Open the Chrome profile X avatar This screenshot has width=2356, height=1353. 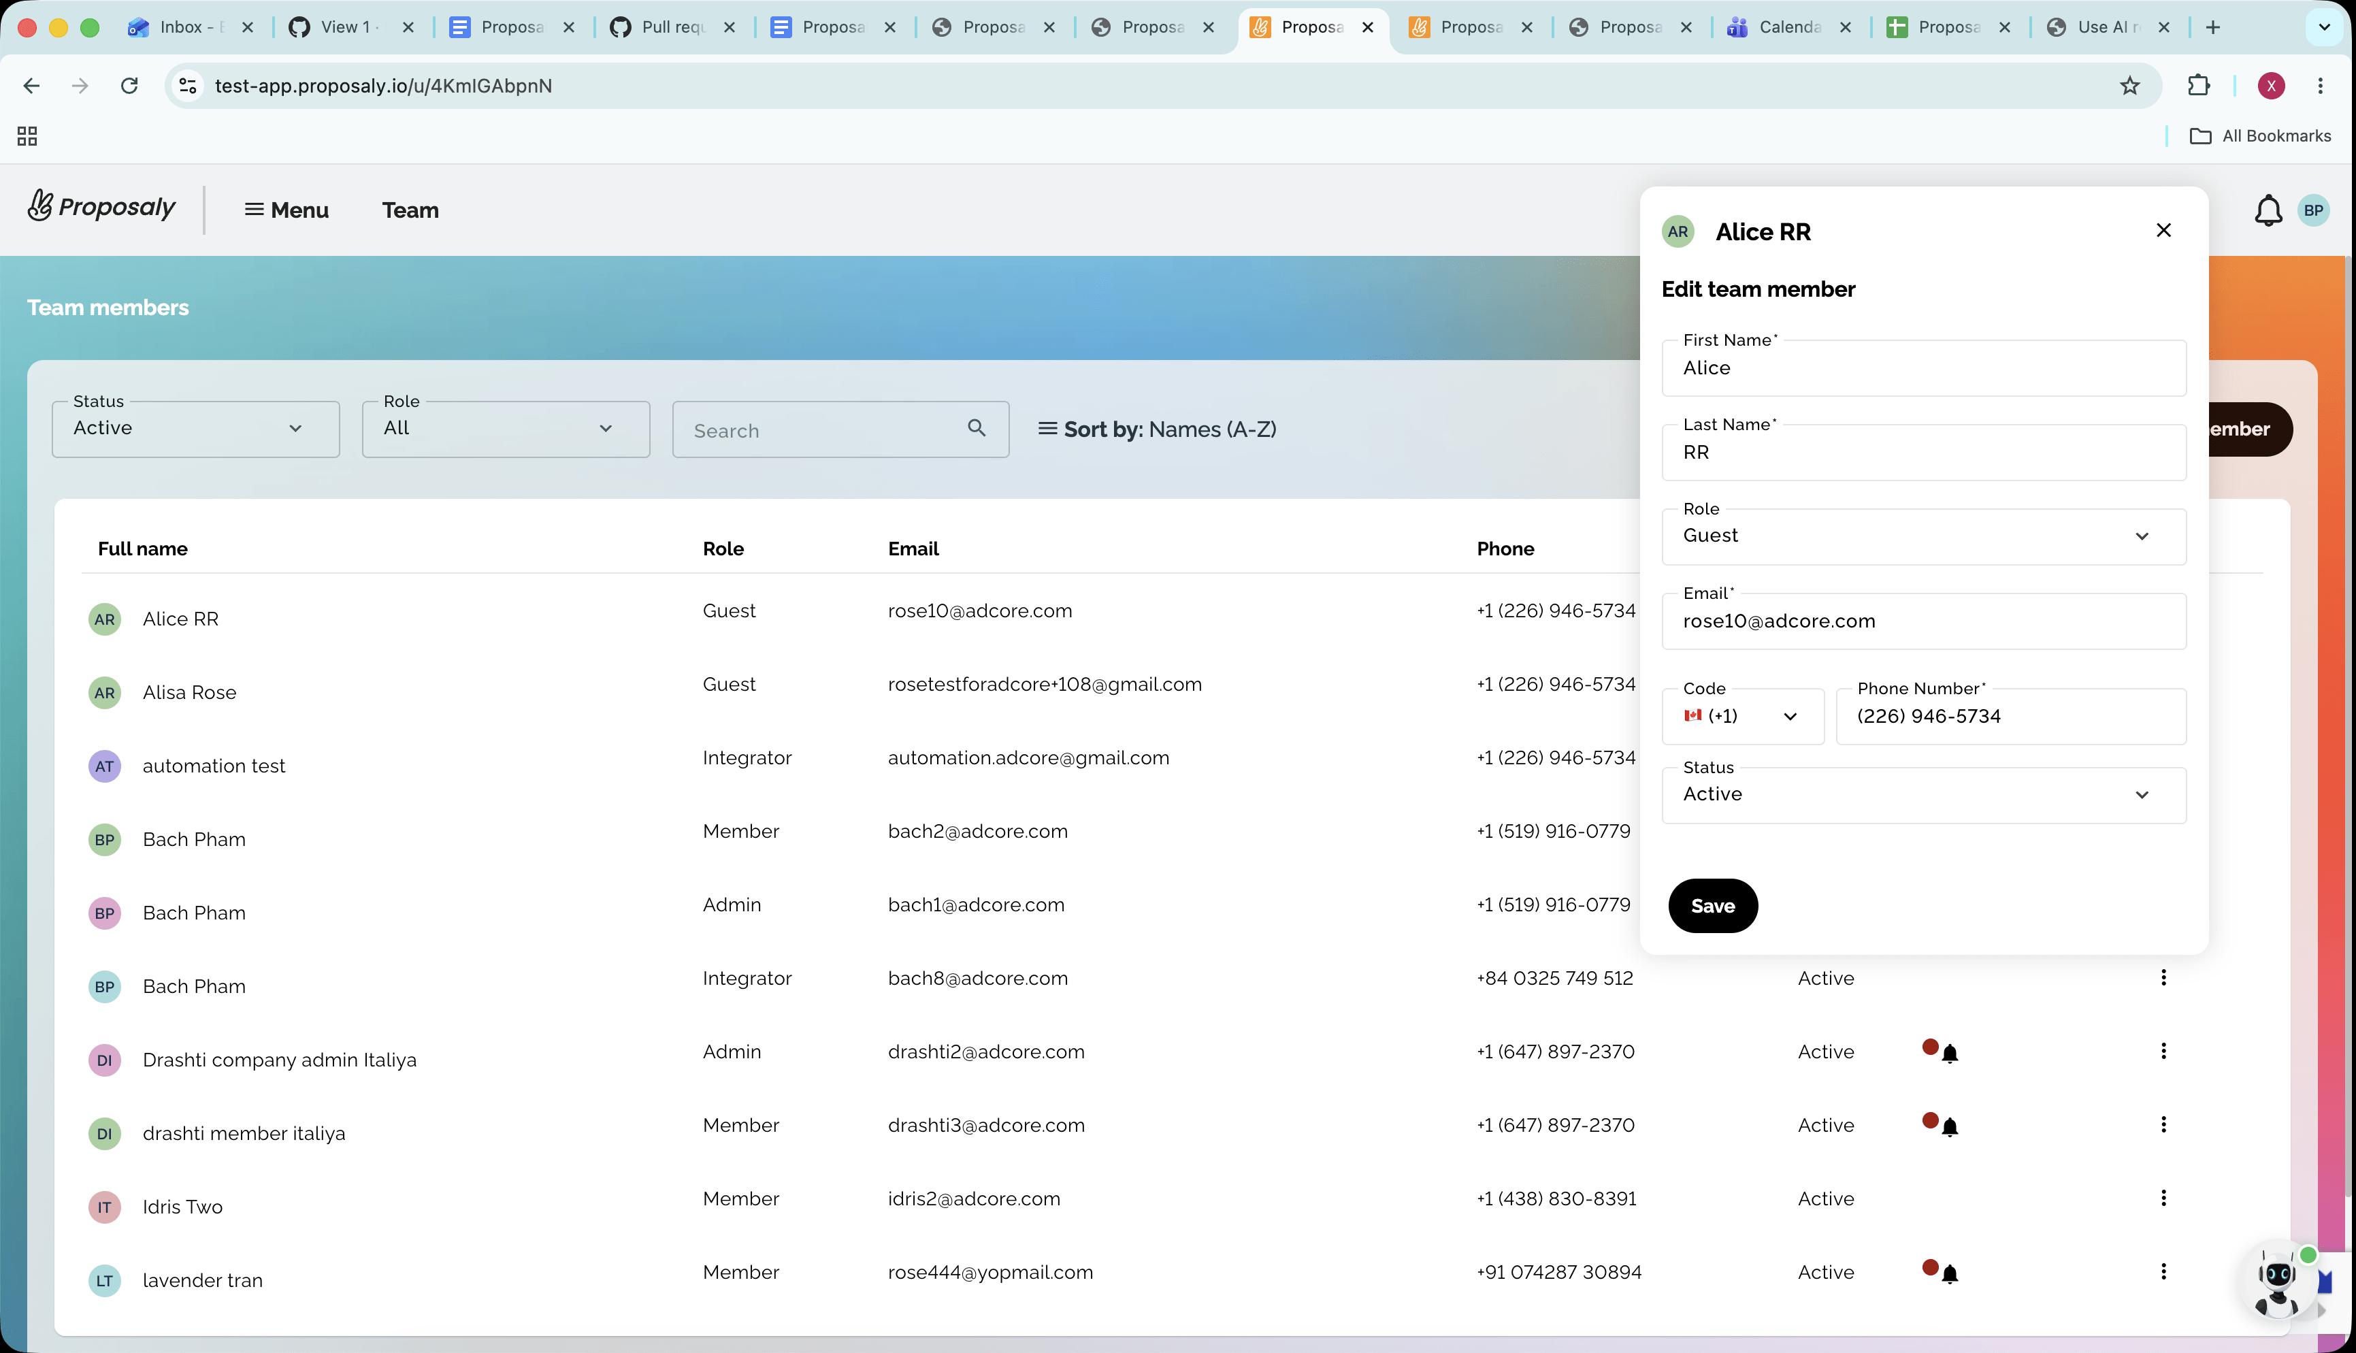[2270, 86]
